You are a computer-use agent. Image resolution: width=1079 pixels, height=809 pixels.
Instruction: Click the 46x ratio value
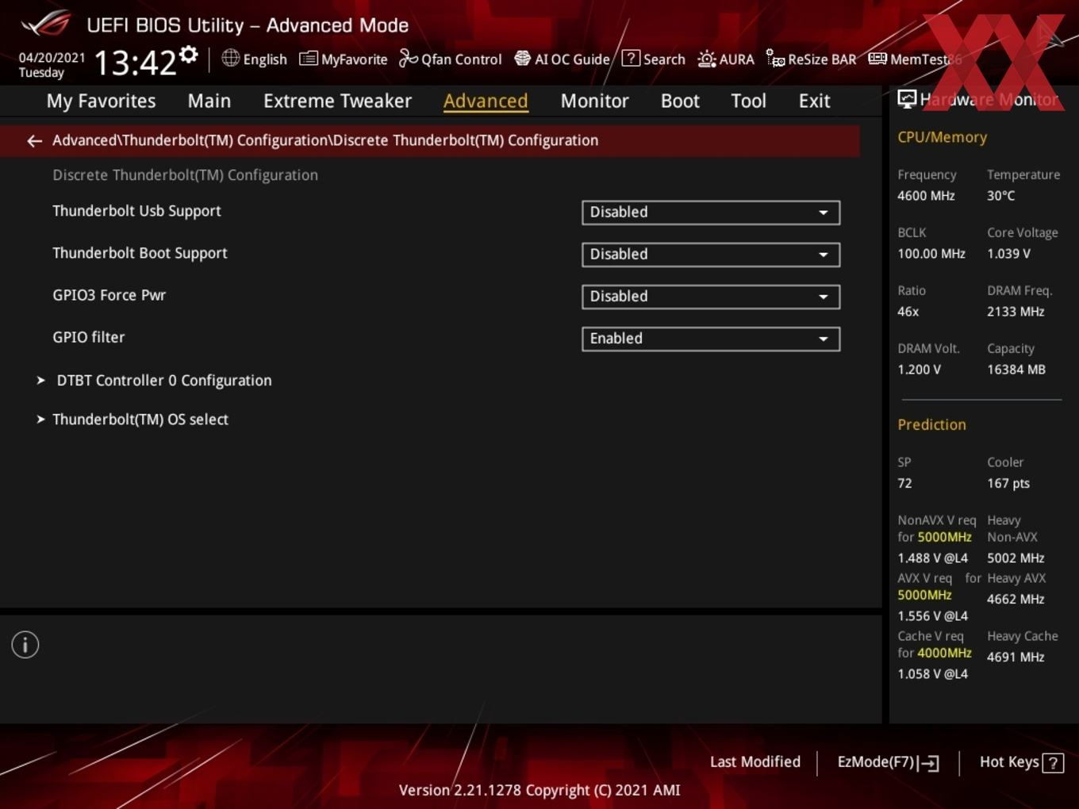pyautogui.click(x=908, y=312)
